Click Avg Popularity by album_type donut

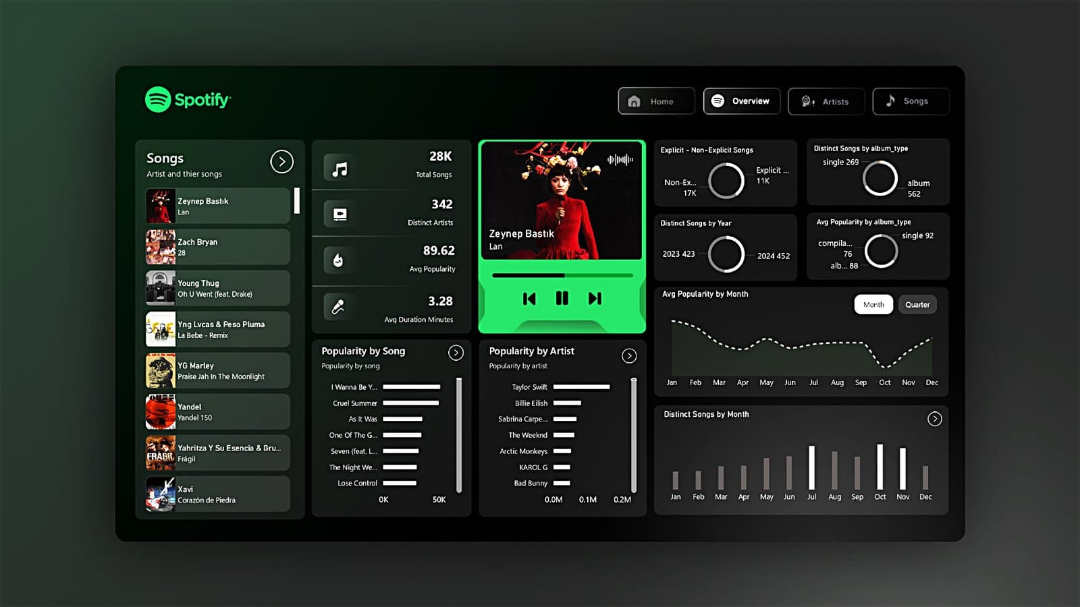pyautogui.click(x=882, y=251)
